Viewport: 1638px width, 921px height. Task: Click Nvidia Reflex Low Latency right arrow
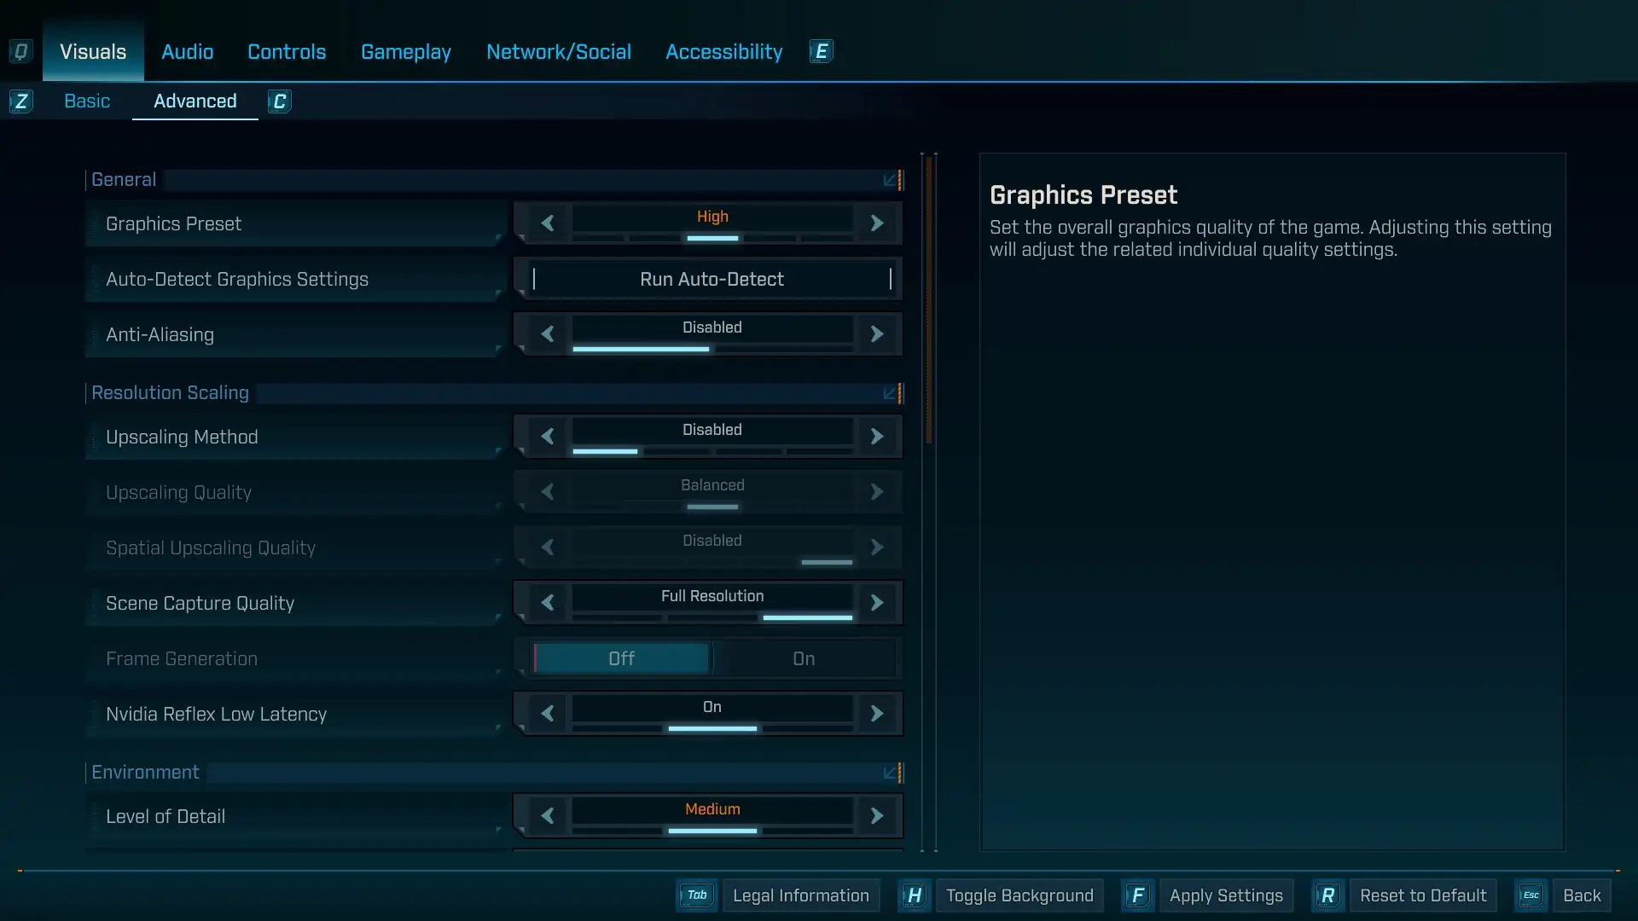click(x=877, y=714)
